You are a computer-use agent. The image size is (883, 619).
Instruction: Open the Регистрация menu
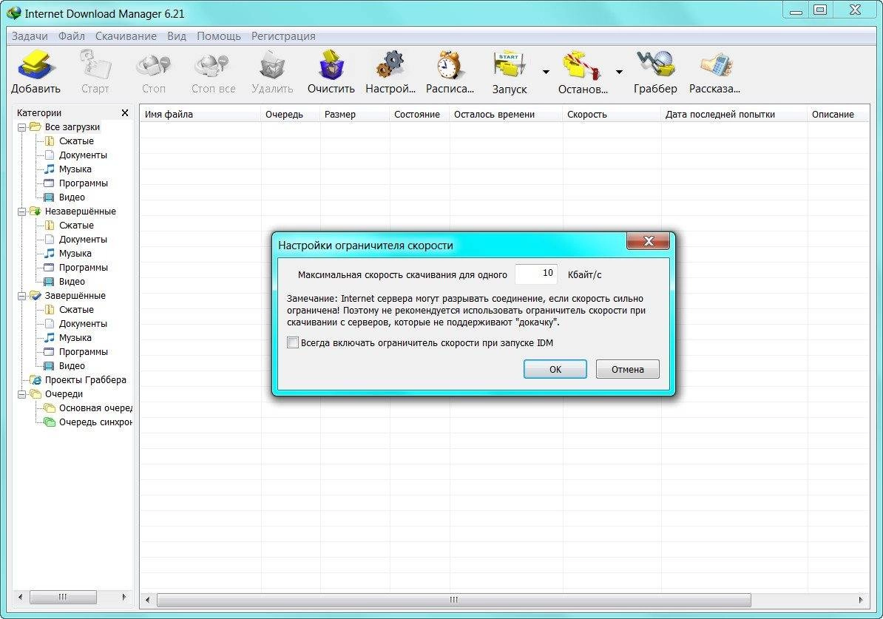283,36
